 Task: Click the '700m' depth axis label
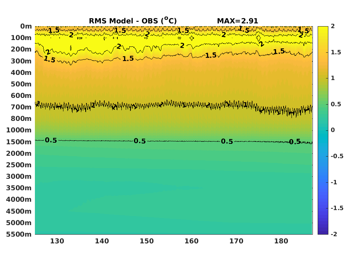tap(21, 107)
